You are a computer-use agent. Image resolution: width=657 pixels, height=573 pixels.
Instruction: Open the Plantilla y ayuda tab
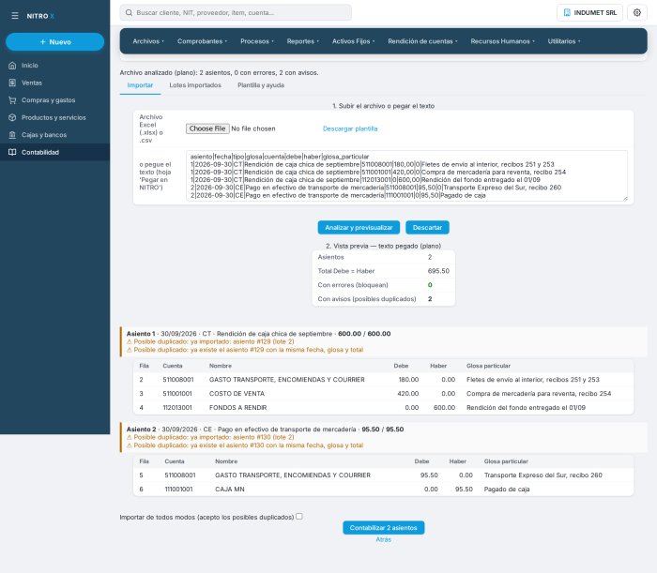click(261, 85)
